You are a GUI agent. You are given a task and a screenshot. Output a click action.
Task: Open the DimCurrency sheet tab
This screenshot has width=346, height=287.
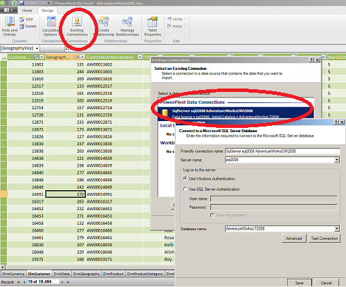13,274
